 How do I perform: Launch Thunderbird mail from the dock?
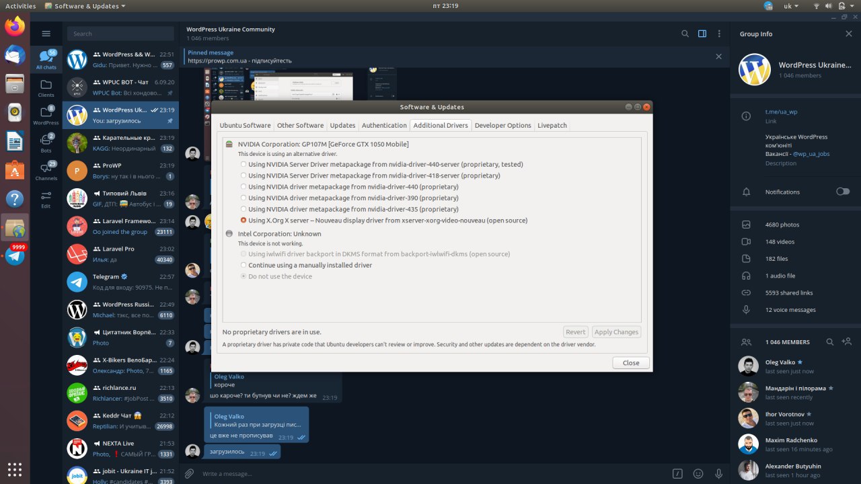pos(15,55)
